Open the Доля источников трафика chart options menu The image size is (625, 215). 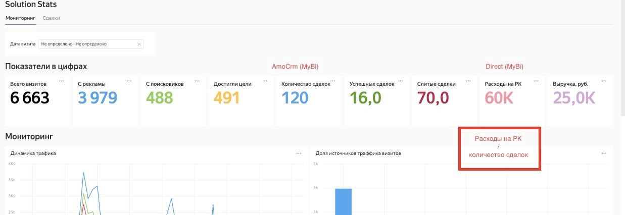[604, 153]
